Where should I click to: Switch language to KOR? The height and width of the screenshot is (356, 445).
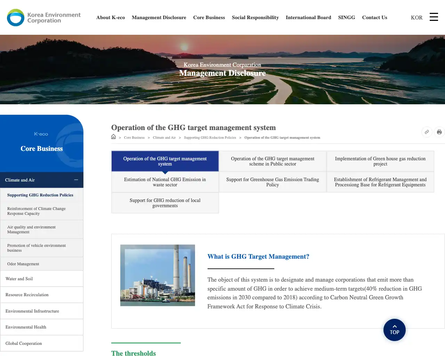(416, 17)
